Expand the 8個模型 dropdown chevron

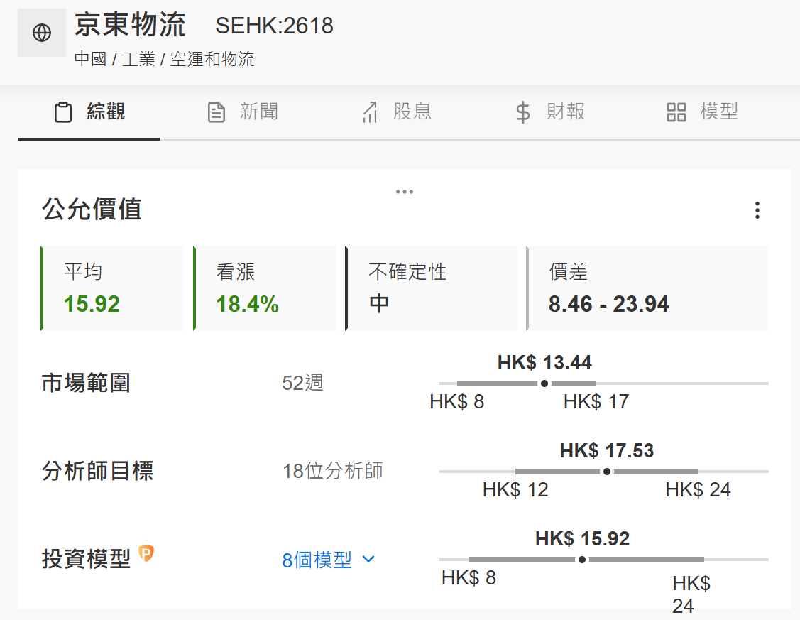coord(368,559)
